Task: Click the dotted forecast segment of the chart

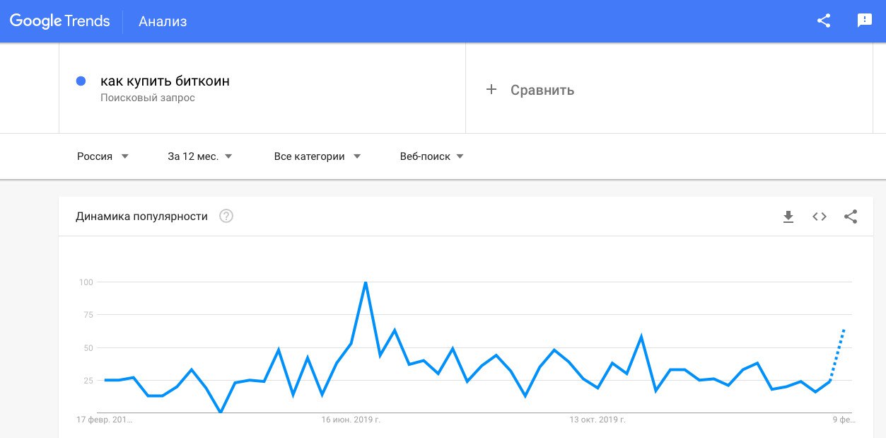Action: [x=838, y=354]
